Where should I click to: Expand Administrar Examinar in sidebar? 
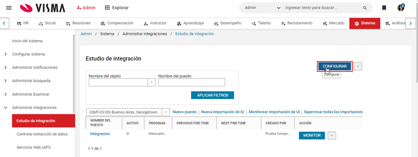point(6,94)
